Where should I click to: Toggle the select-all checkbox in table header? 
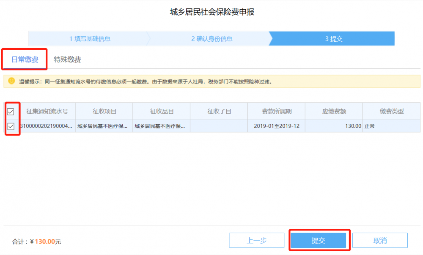point(11,112)
